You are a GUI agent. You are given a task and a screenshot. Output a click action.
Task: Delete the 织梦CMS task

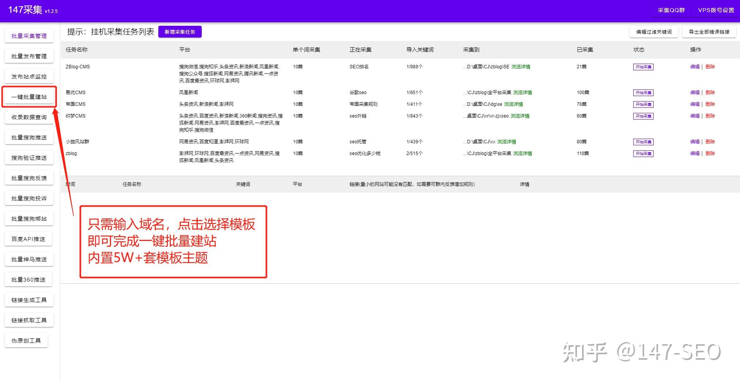(710, 116)
